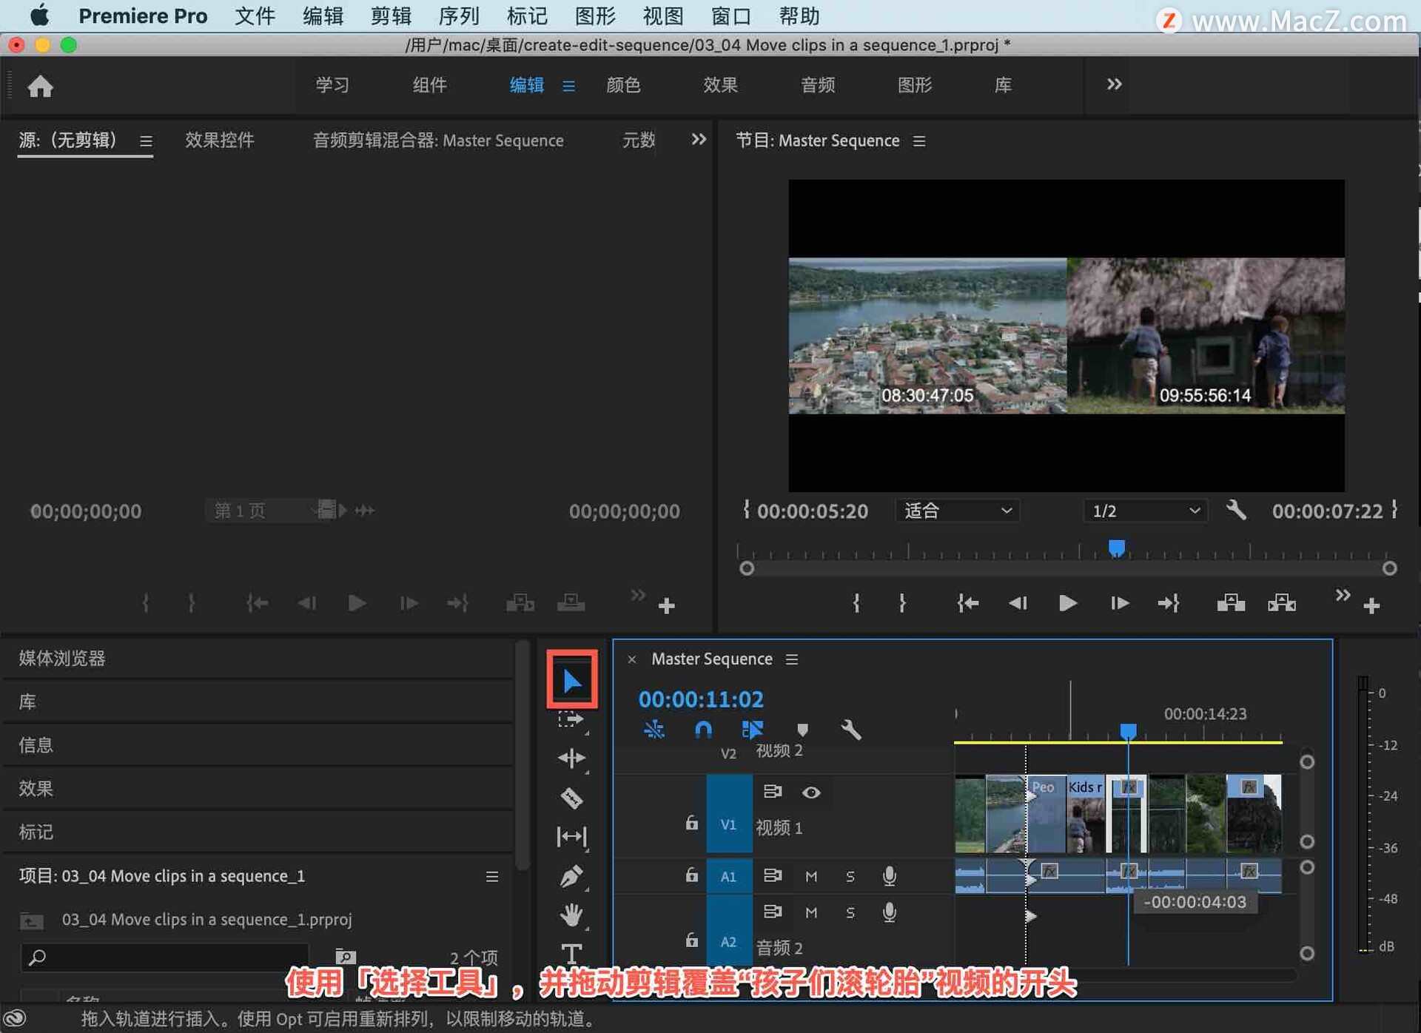
Task: Click Lift button in Program monitor
Action: click(x=1231, y=604)
